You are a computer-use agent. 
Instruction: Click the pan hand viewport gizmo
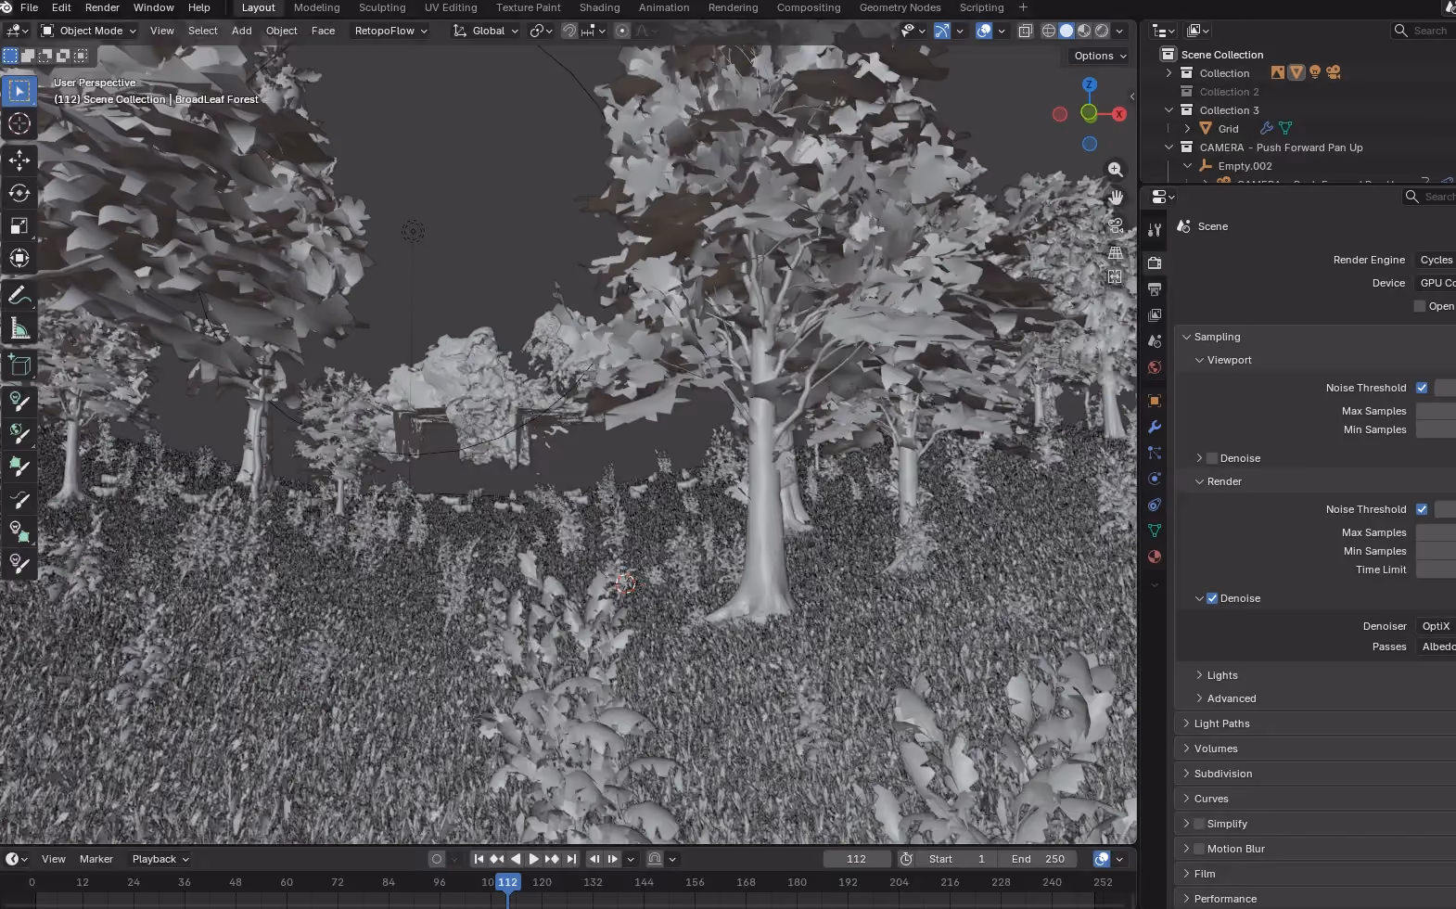point(1116,197)
